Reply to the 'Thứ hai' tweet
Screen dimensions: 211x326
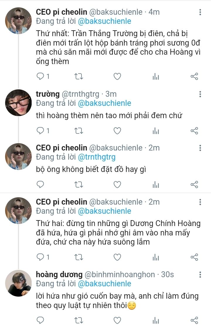[40, 257]
